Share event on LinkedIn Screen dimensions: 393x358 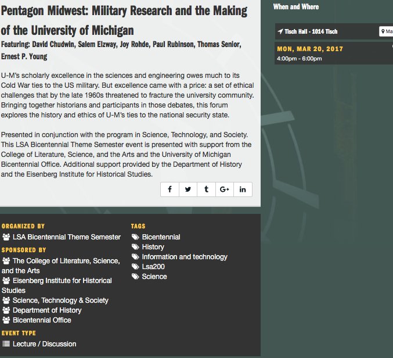243,189
